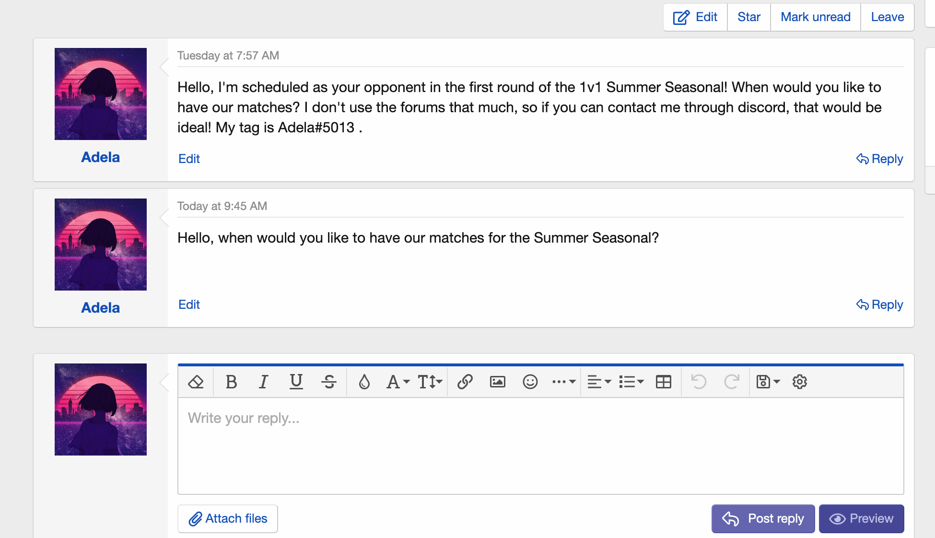Click the editor settings gear icon
Screen dimensions: 935x538
pos(800,382)
